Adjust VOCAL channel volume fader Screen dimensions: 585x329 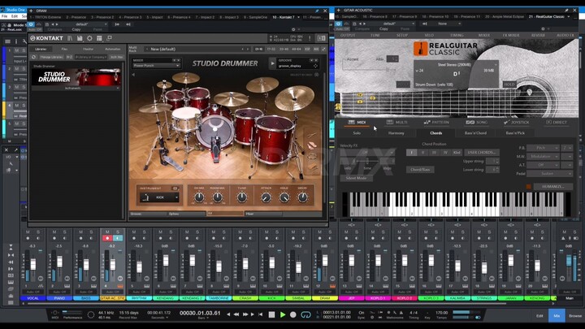33,264
